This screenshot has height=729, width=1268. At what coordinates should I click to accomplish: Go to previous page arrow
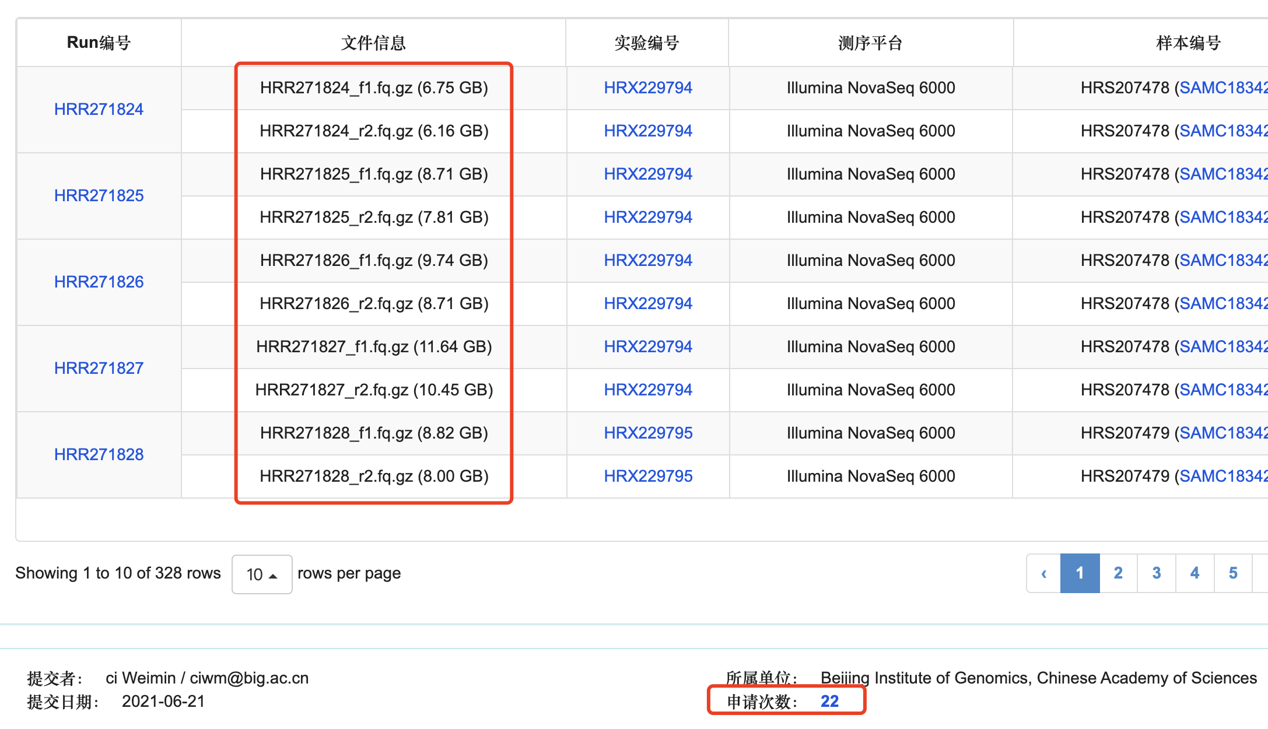[x=1043, y=573]
